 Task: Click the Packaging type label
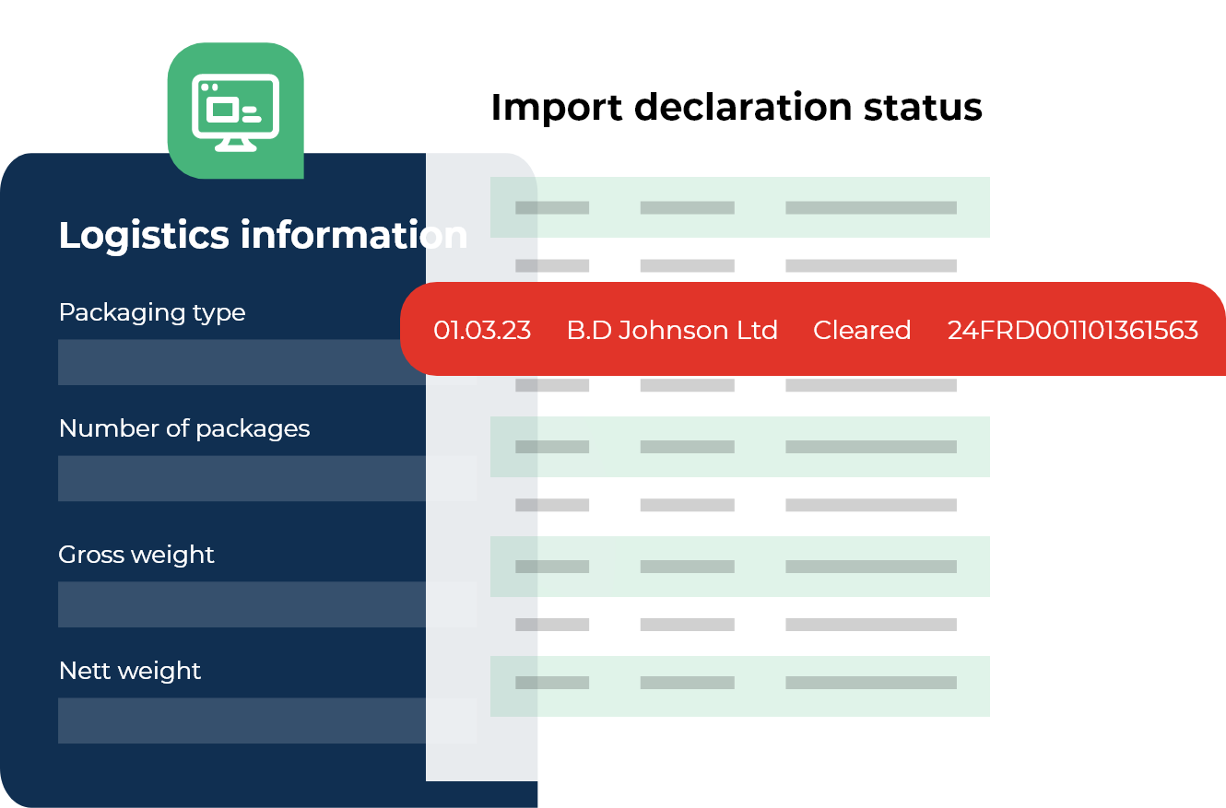(152, 313)
